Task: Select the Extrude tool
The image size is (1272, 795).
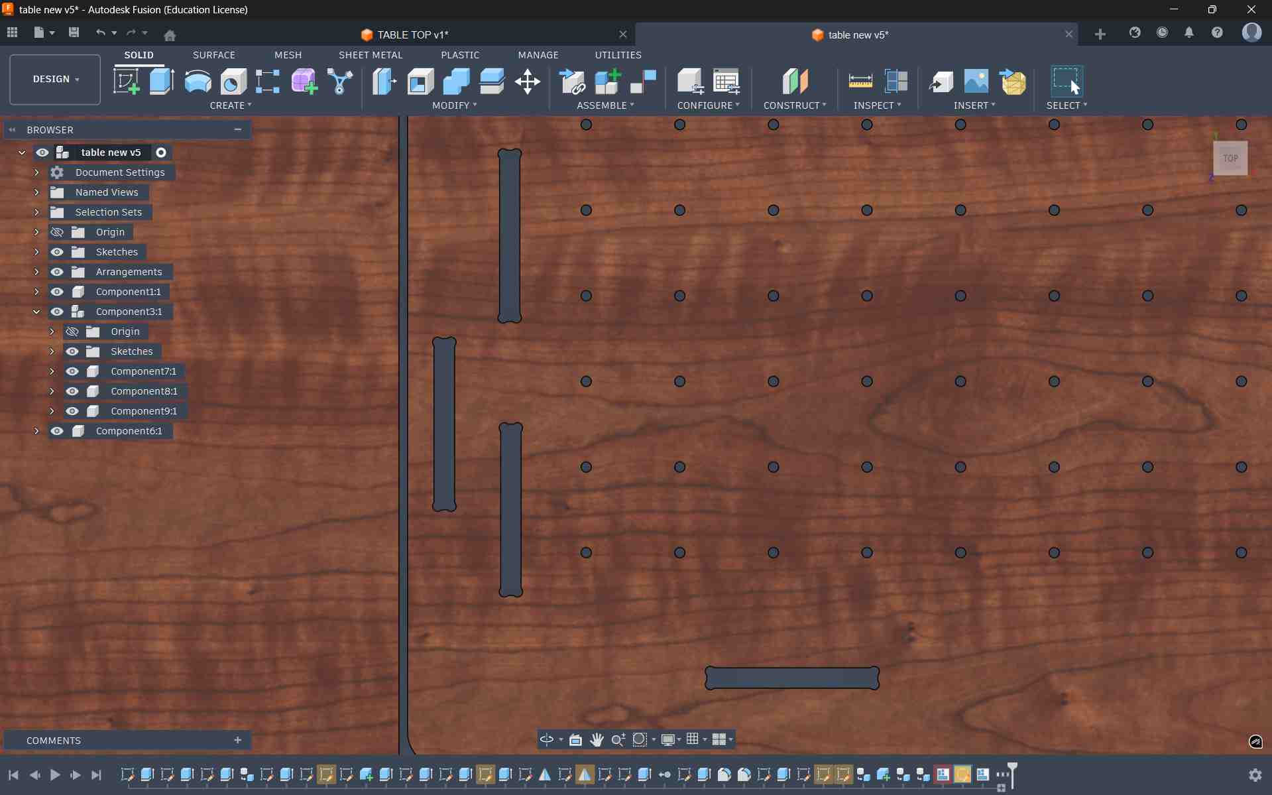Action: [x=162, y=82]
